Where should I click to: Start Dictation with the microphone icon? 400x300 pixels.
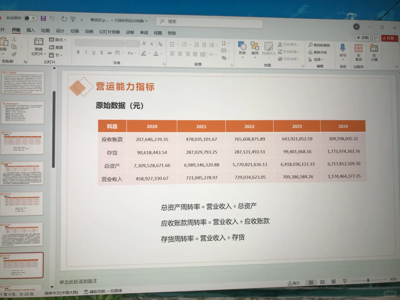[343, 50]
